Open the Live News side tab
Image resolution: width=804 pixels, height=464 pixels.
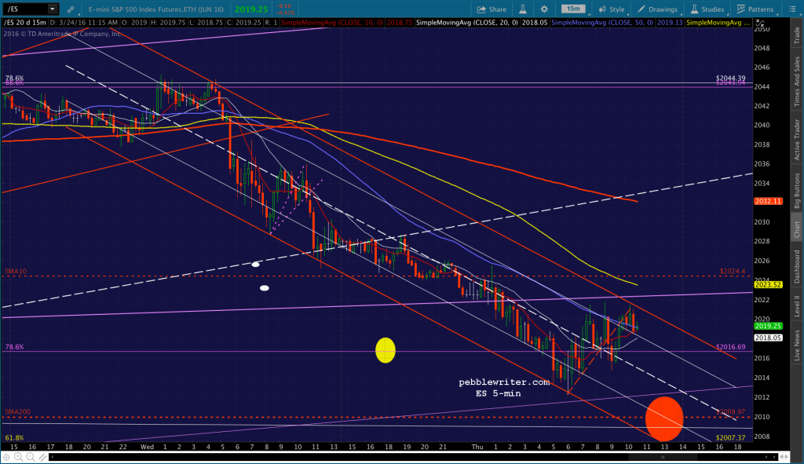click(797, 345)
